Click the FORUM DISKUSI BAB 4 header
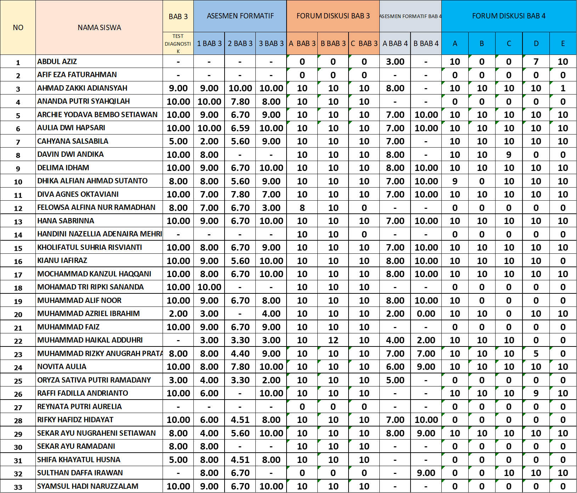577x493 pixels. point(509,16)
